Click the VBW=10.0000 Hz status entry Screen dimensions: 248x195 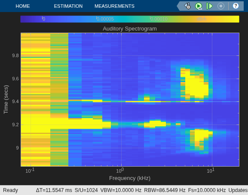click(x=121, y=190)
